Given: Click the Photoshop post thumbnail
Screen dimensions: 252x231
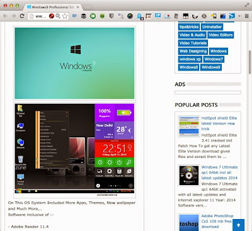Looking at the screenshot, I should tap(189, 222).
